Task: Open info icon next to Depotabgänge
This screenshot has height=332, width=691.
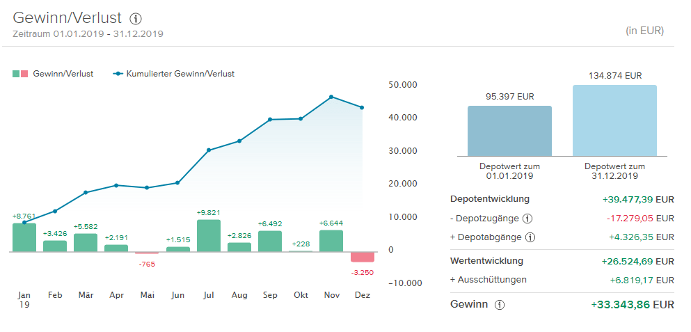Action: click(x=530, y=238)
